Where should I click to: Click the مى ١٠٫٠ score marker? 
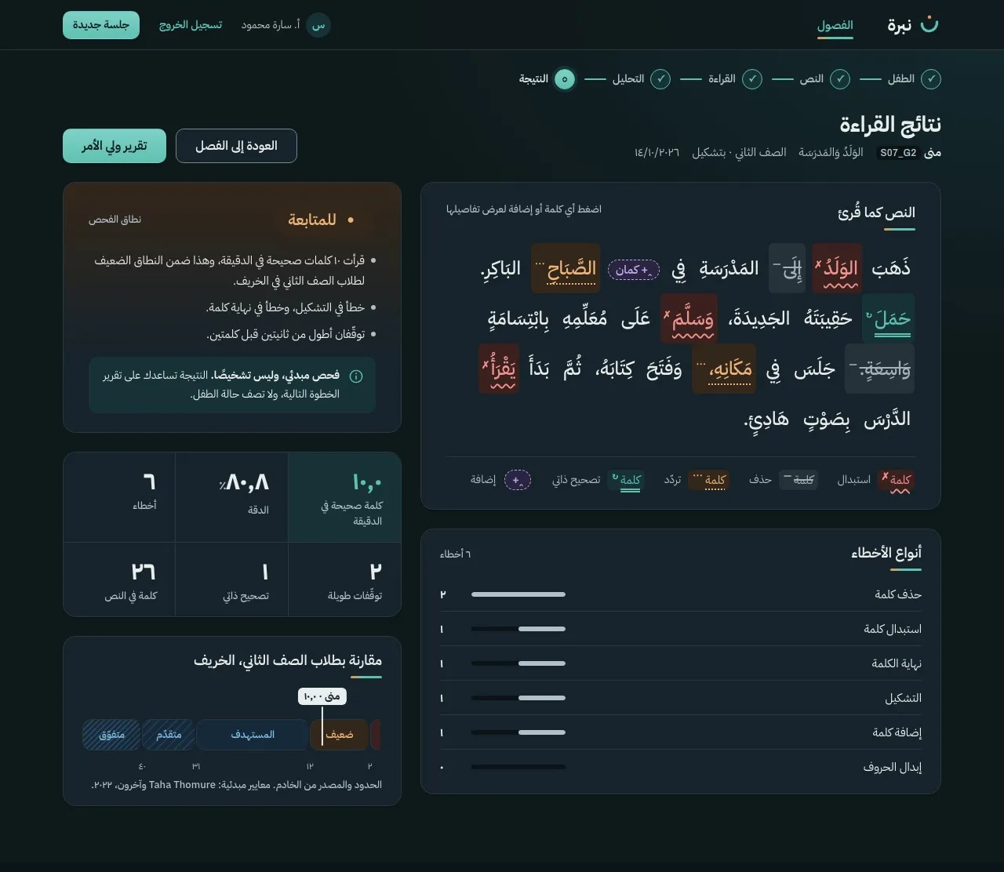tap(322, 696)
